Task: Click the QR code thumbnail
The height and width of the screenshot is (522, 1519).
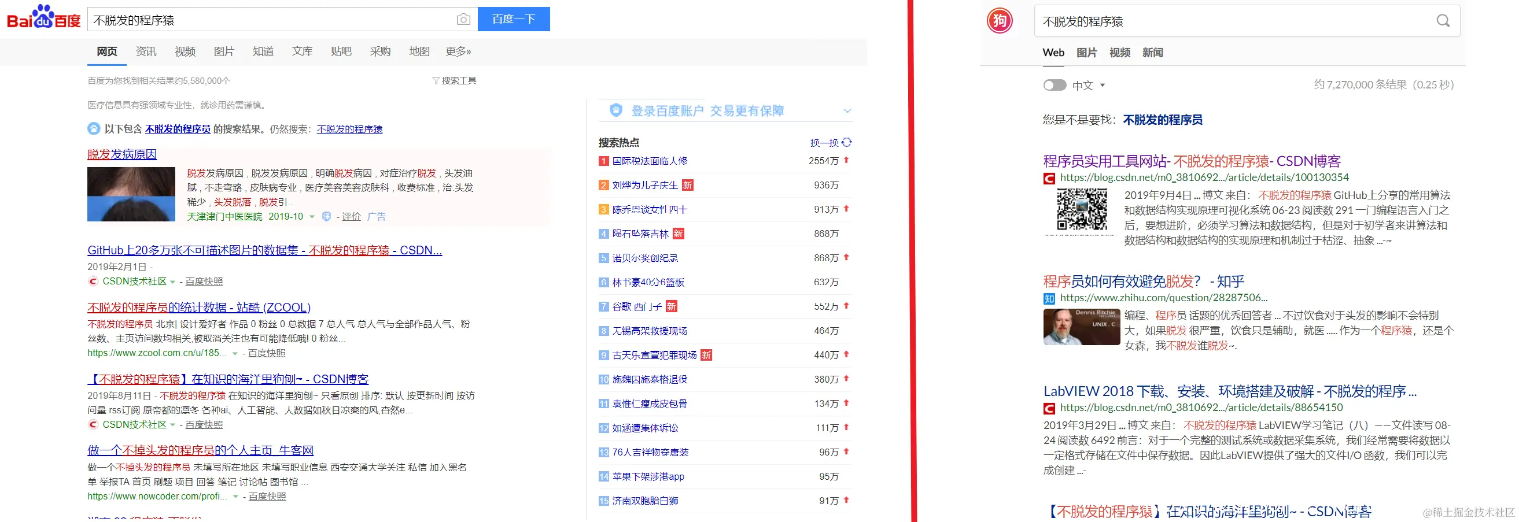Action: pyautogui.click(x=1082, y=210)
